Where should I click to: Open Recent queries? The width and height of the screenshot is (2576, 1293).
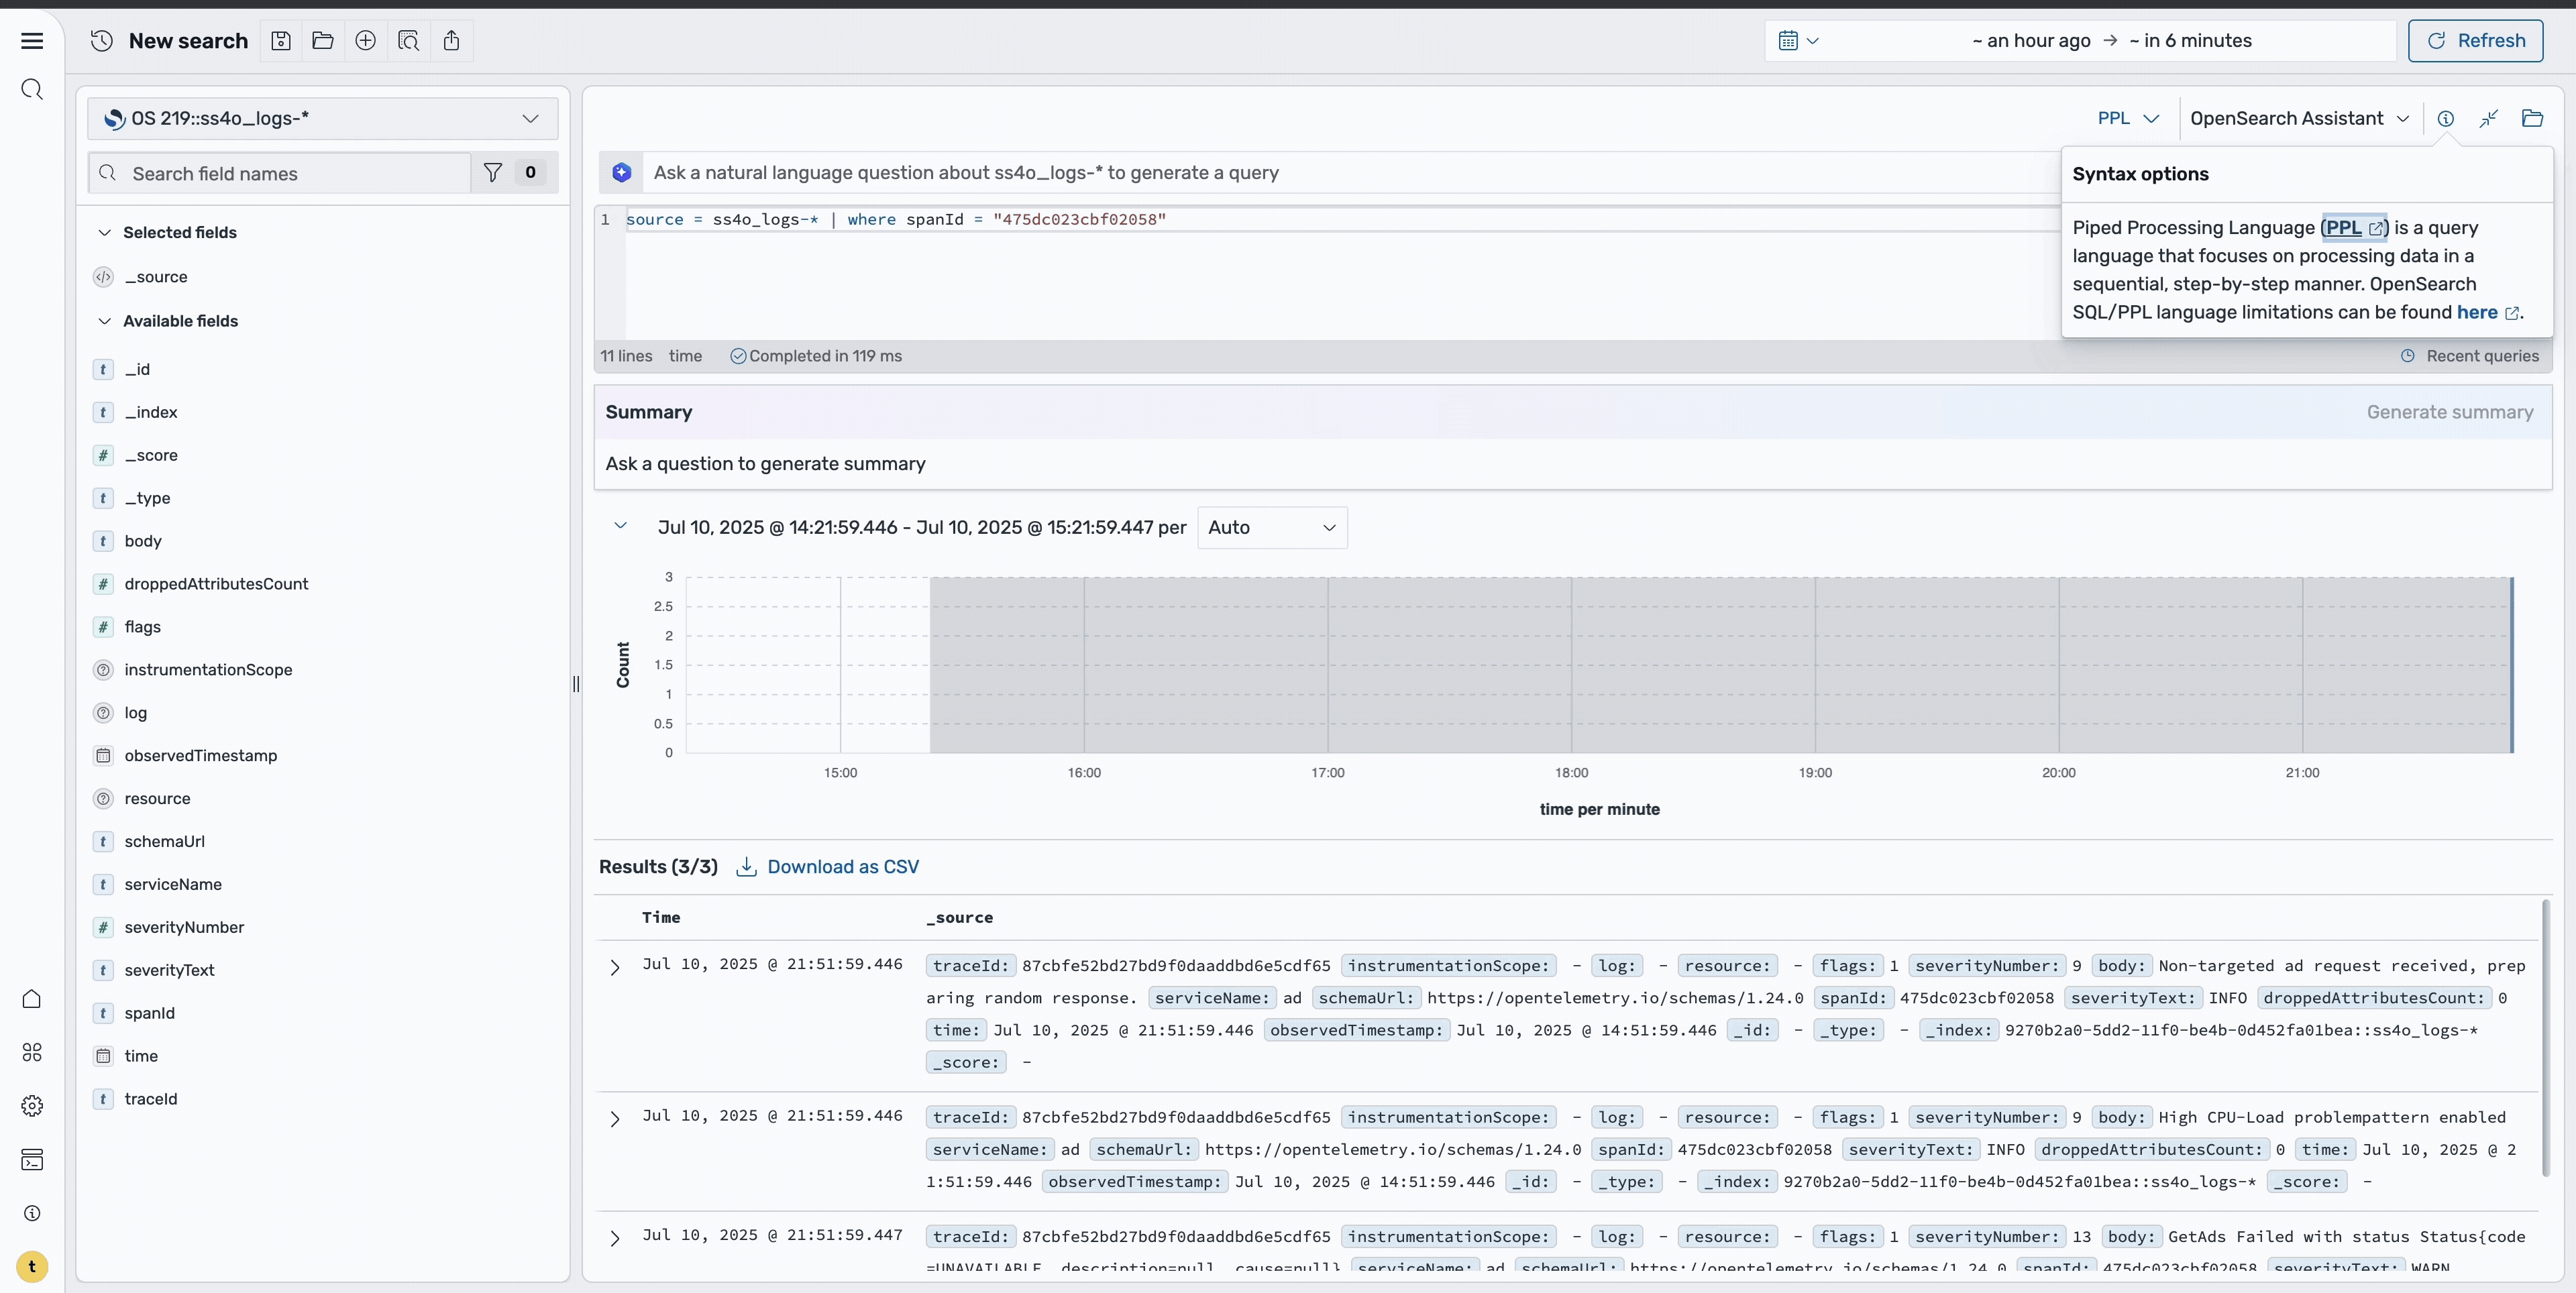tap(2470, 356)
